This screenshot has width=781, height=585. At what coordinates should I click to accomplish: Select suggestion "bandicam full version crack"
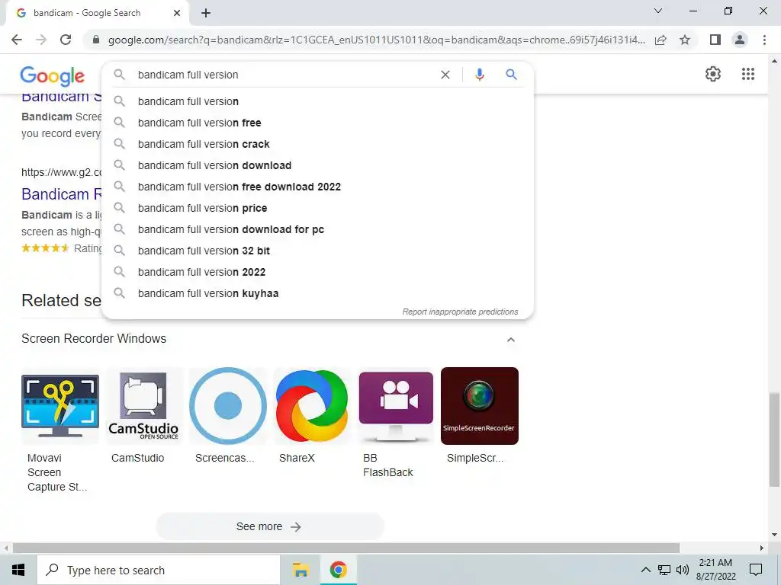click(318, 144)
